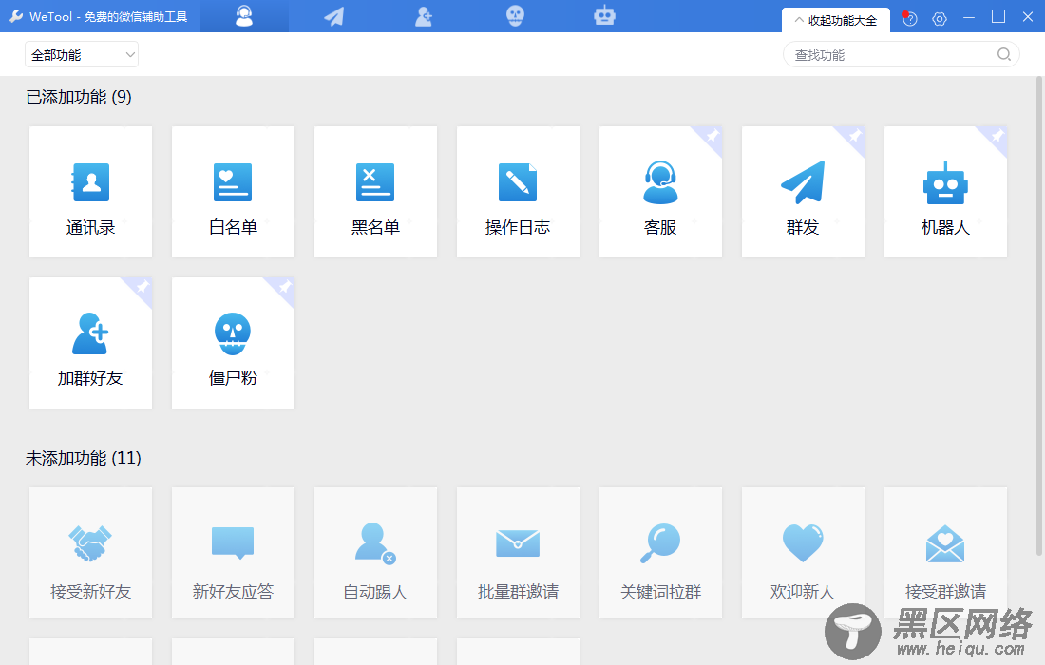Minimize the WeTool window

pos(970,17)
